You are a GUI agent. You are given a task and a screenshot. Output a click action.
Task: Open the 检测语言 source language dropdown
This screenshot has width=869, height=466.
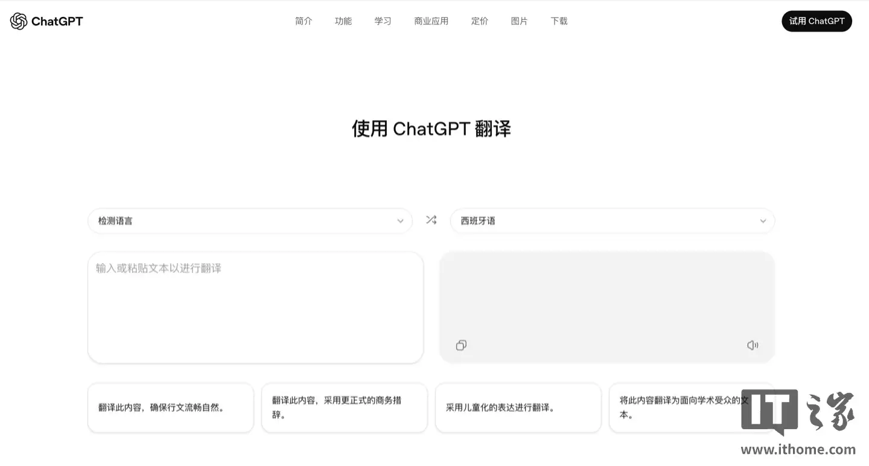[250, 220]
